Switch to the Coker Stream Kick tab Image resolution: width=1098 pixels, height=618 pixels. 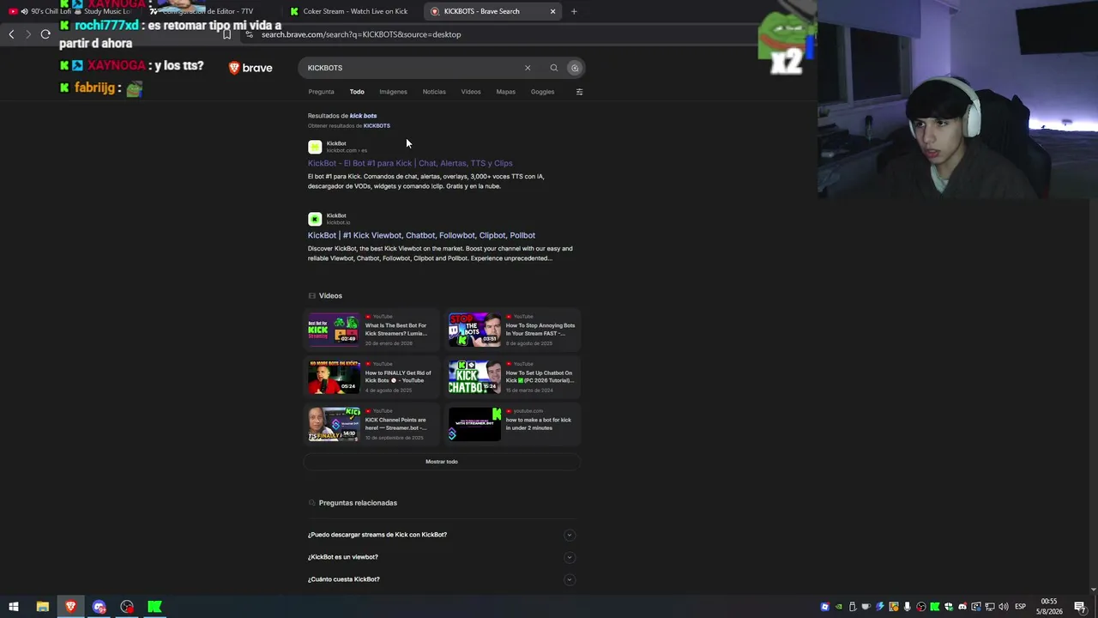pyautogui.click(x=351, y=11)
